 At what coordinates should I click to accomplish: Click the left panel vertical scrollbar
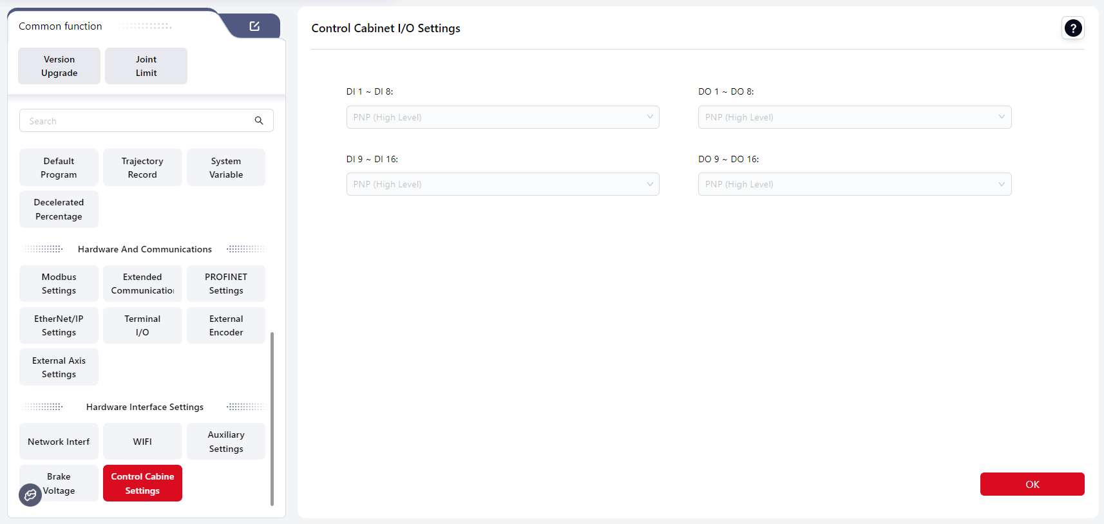click(272, 418)
